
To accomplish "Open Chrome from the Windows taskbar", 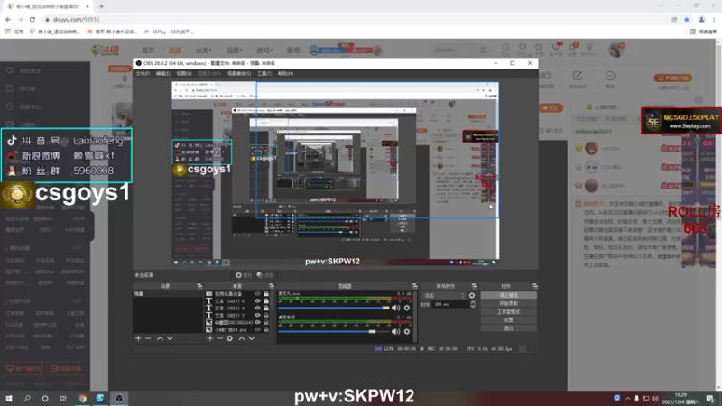I will [82, 398].
